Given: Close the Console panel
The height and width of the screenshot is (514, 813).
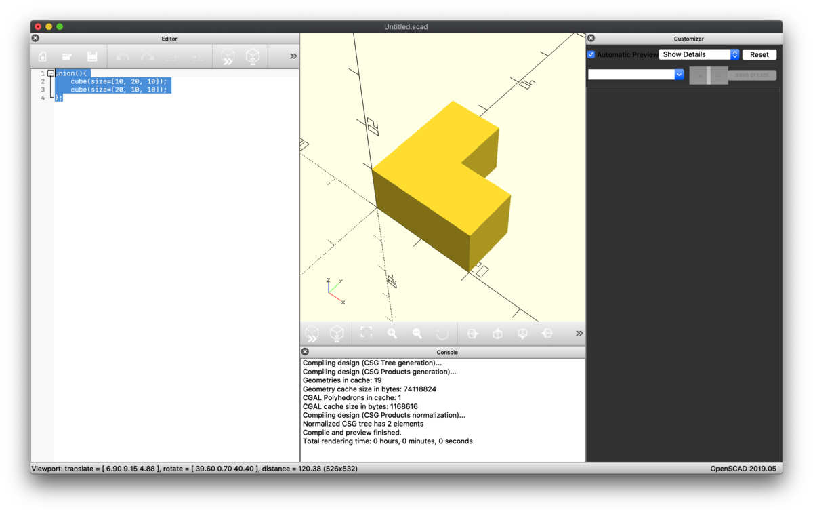Looking at the screenshot, I should pyautogui.click(x=305, y=352).
